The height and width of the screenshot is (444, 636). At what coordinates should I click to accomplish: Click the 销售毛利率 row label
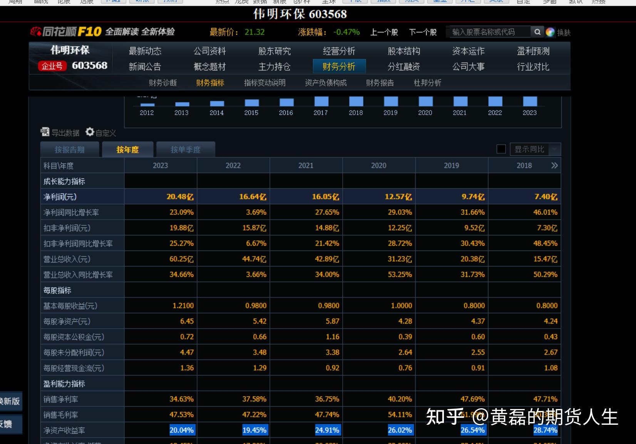pos(60,415)
